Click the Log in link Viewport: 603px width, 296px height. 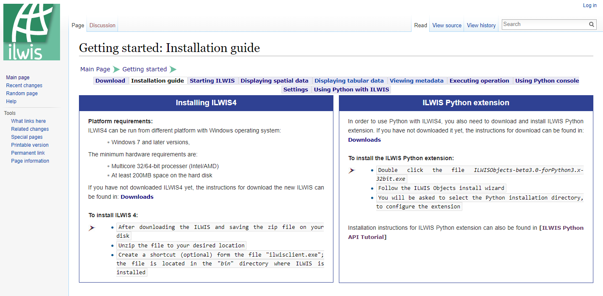tap(590, 5)
